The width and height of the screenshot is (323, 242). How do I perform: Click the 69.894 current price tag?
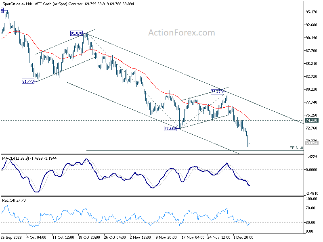point(311,143)
